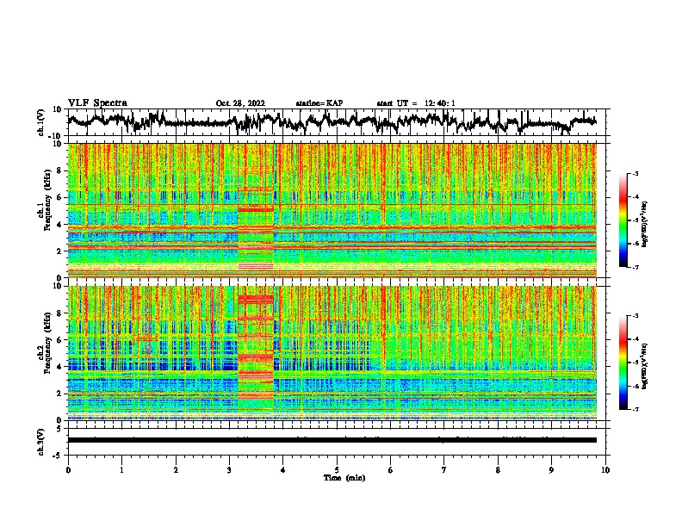Click the "-7" tick on ch.2 colorbar
Viewport: 682px width, 527px height.
(x=635, y=410)
